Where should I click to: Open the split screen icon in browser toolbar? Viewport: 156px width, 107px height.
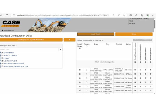(x=131, y=15)
